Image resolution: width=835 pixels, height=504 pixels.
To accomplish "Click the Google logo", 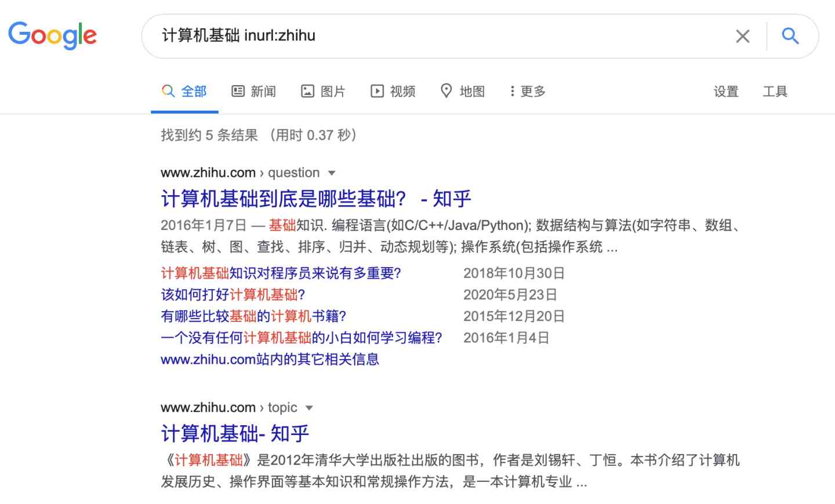I will pyautogui.click(x=52, y=35).
